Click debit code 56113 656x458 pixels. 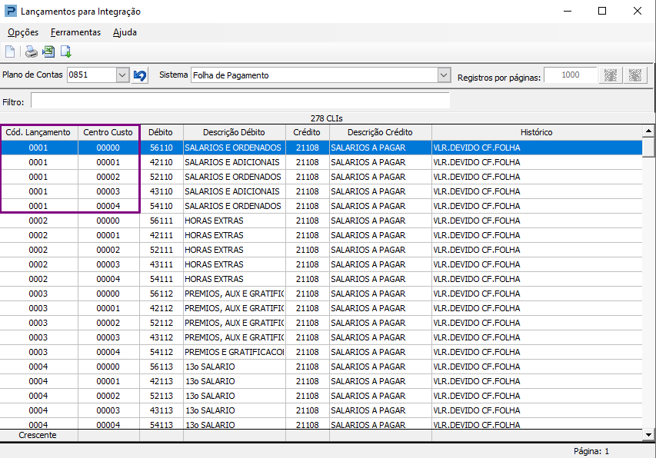click(x=161, y=367)
